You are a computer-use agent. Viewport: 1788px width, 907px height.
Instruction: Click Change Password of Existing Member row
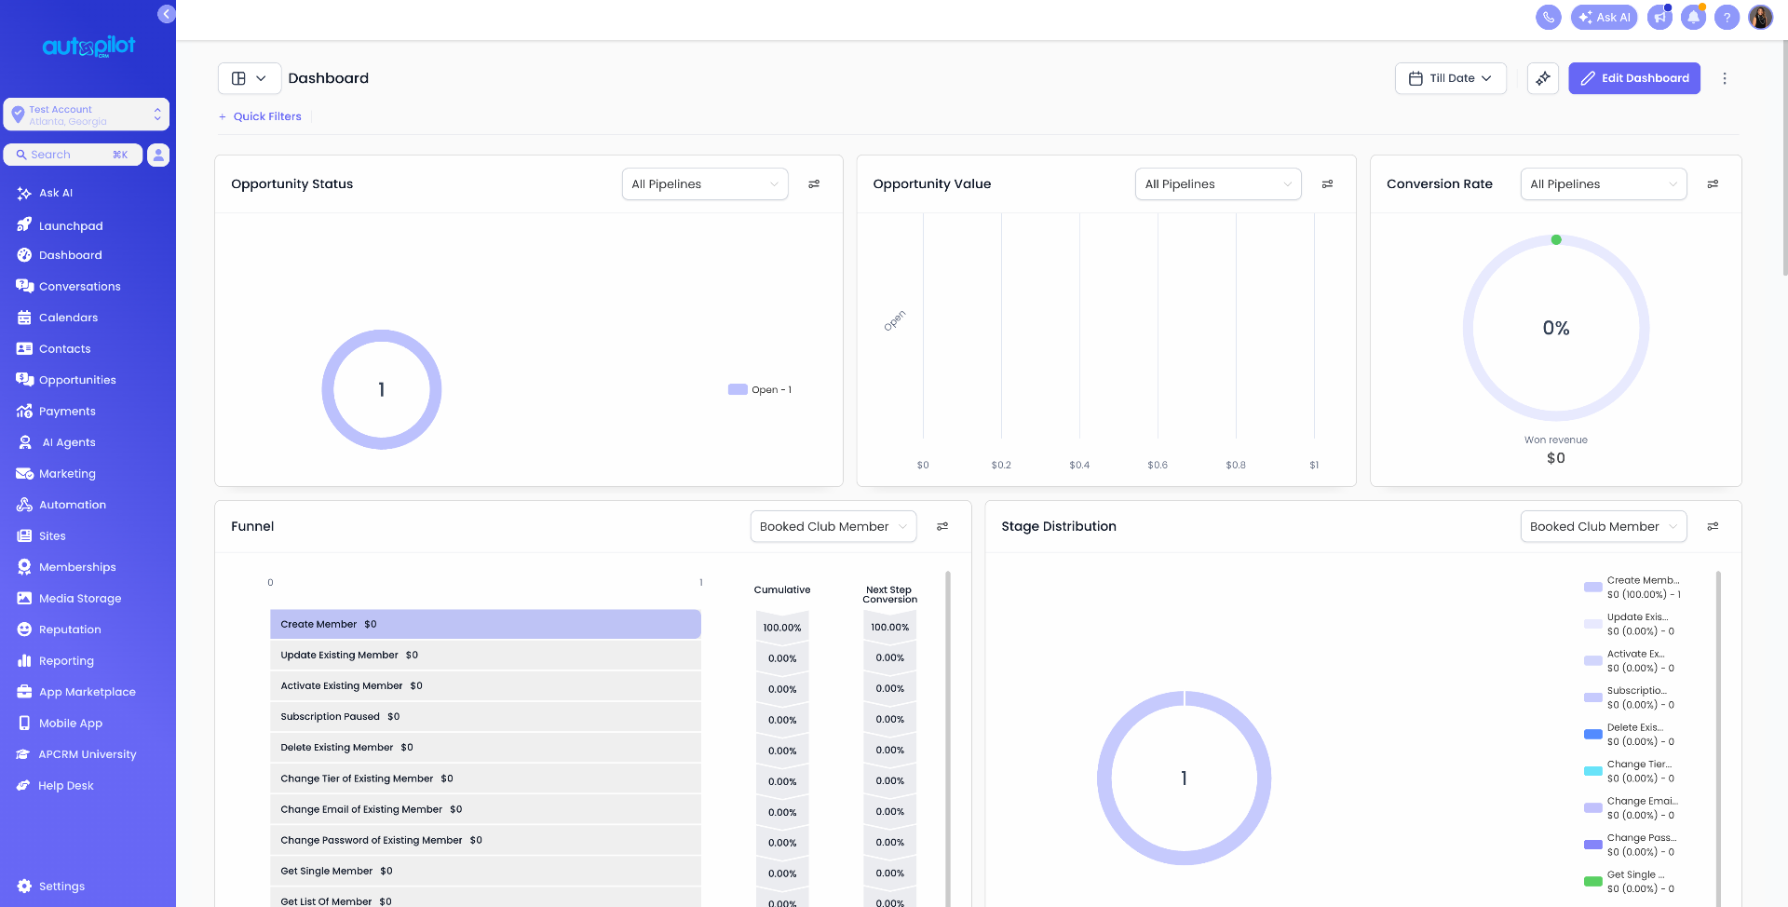coord(485,840)
